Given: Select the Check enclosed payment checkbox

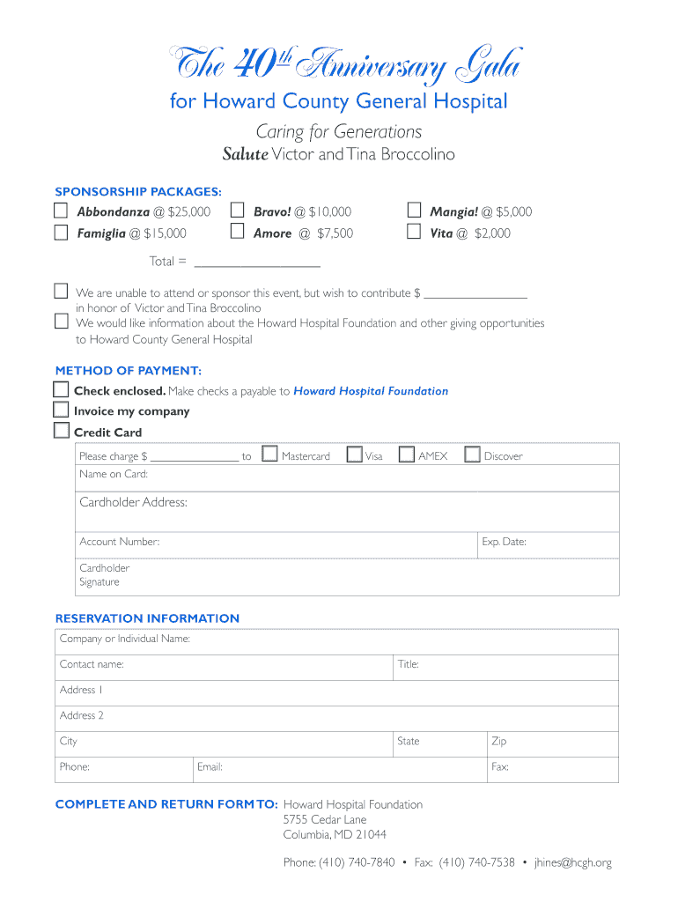Looking at the screenshot, I should (61, 389).
